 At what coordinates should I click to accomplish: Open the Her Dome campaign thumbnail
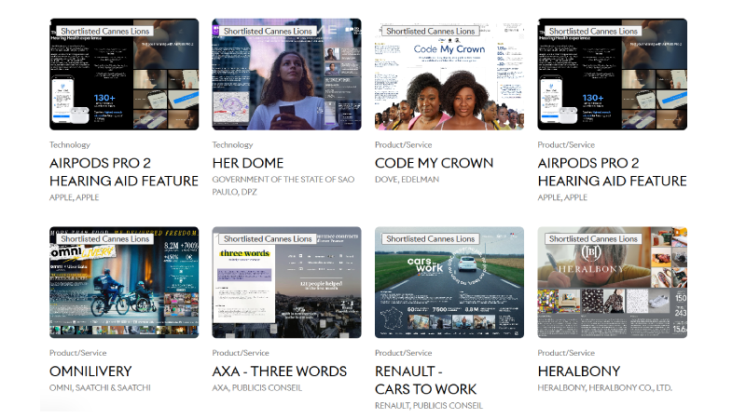pyautogui.click(x=286, y=74)
